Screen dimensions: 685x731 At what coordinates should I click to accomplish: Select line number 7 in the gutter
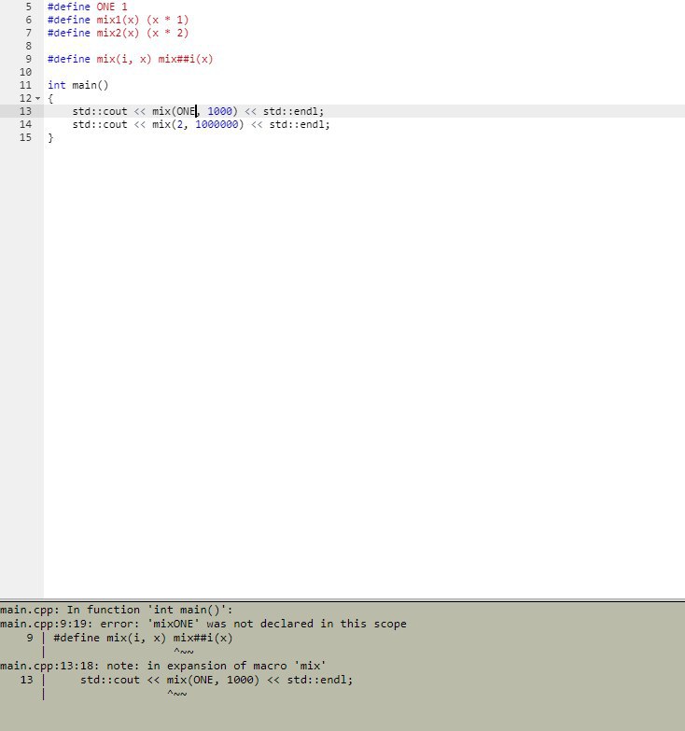pos(28,33)
